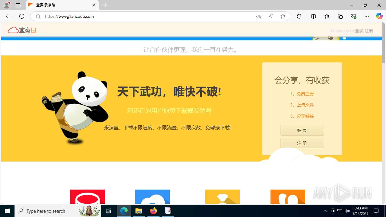Click the 登 录 button in panel
Image resolution: width=386 pixels, height=217 pixels.
pos(302,131)
